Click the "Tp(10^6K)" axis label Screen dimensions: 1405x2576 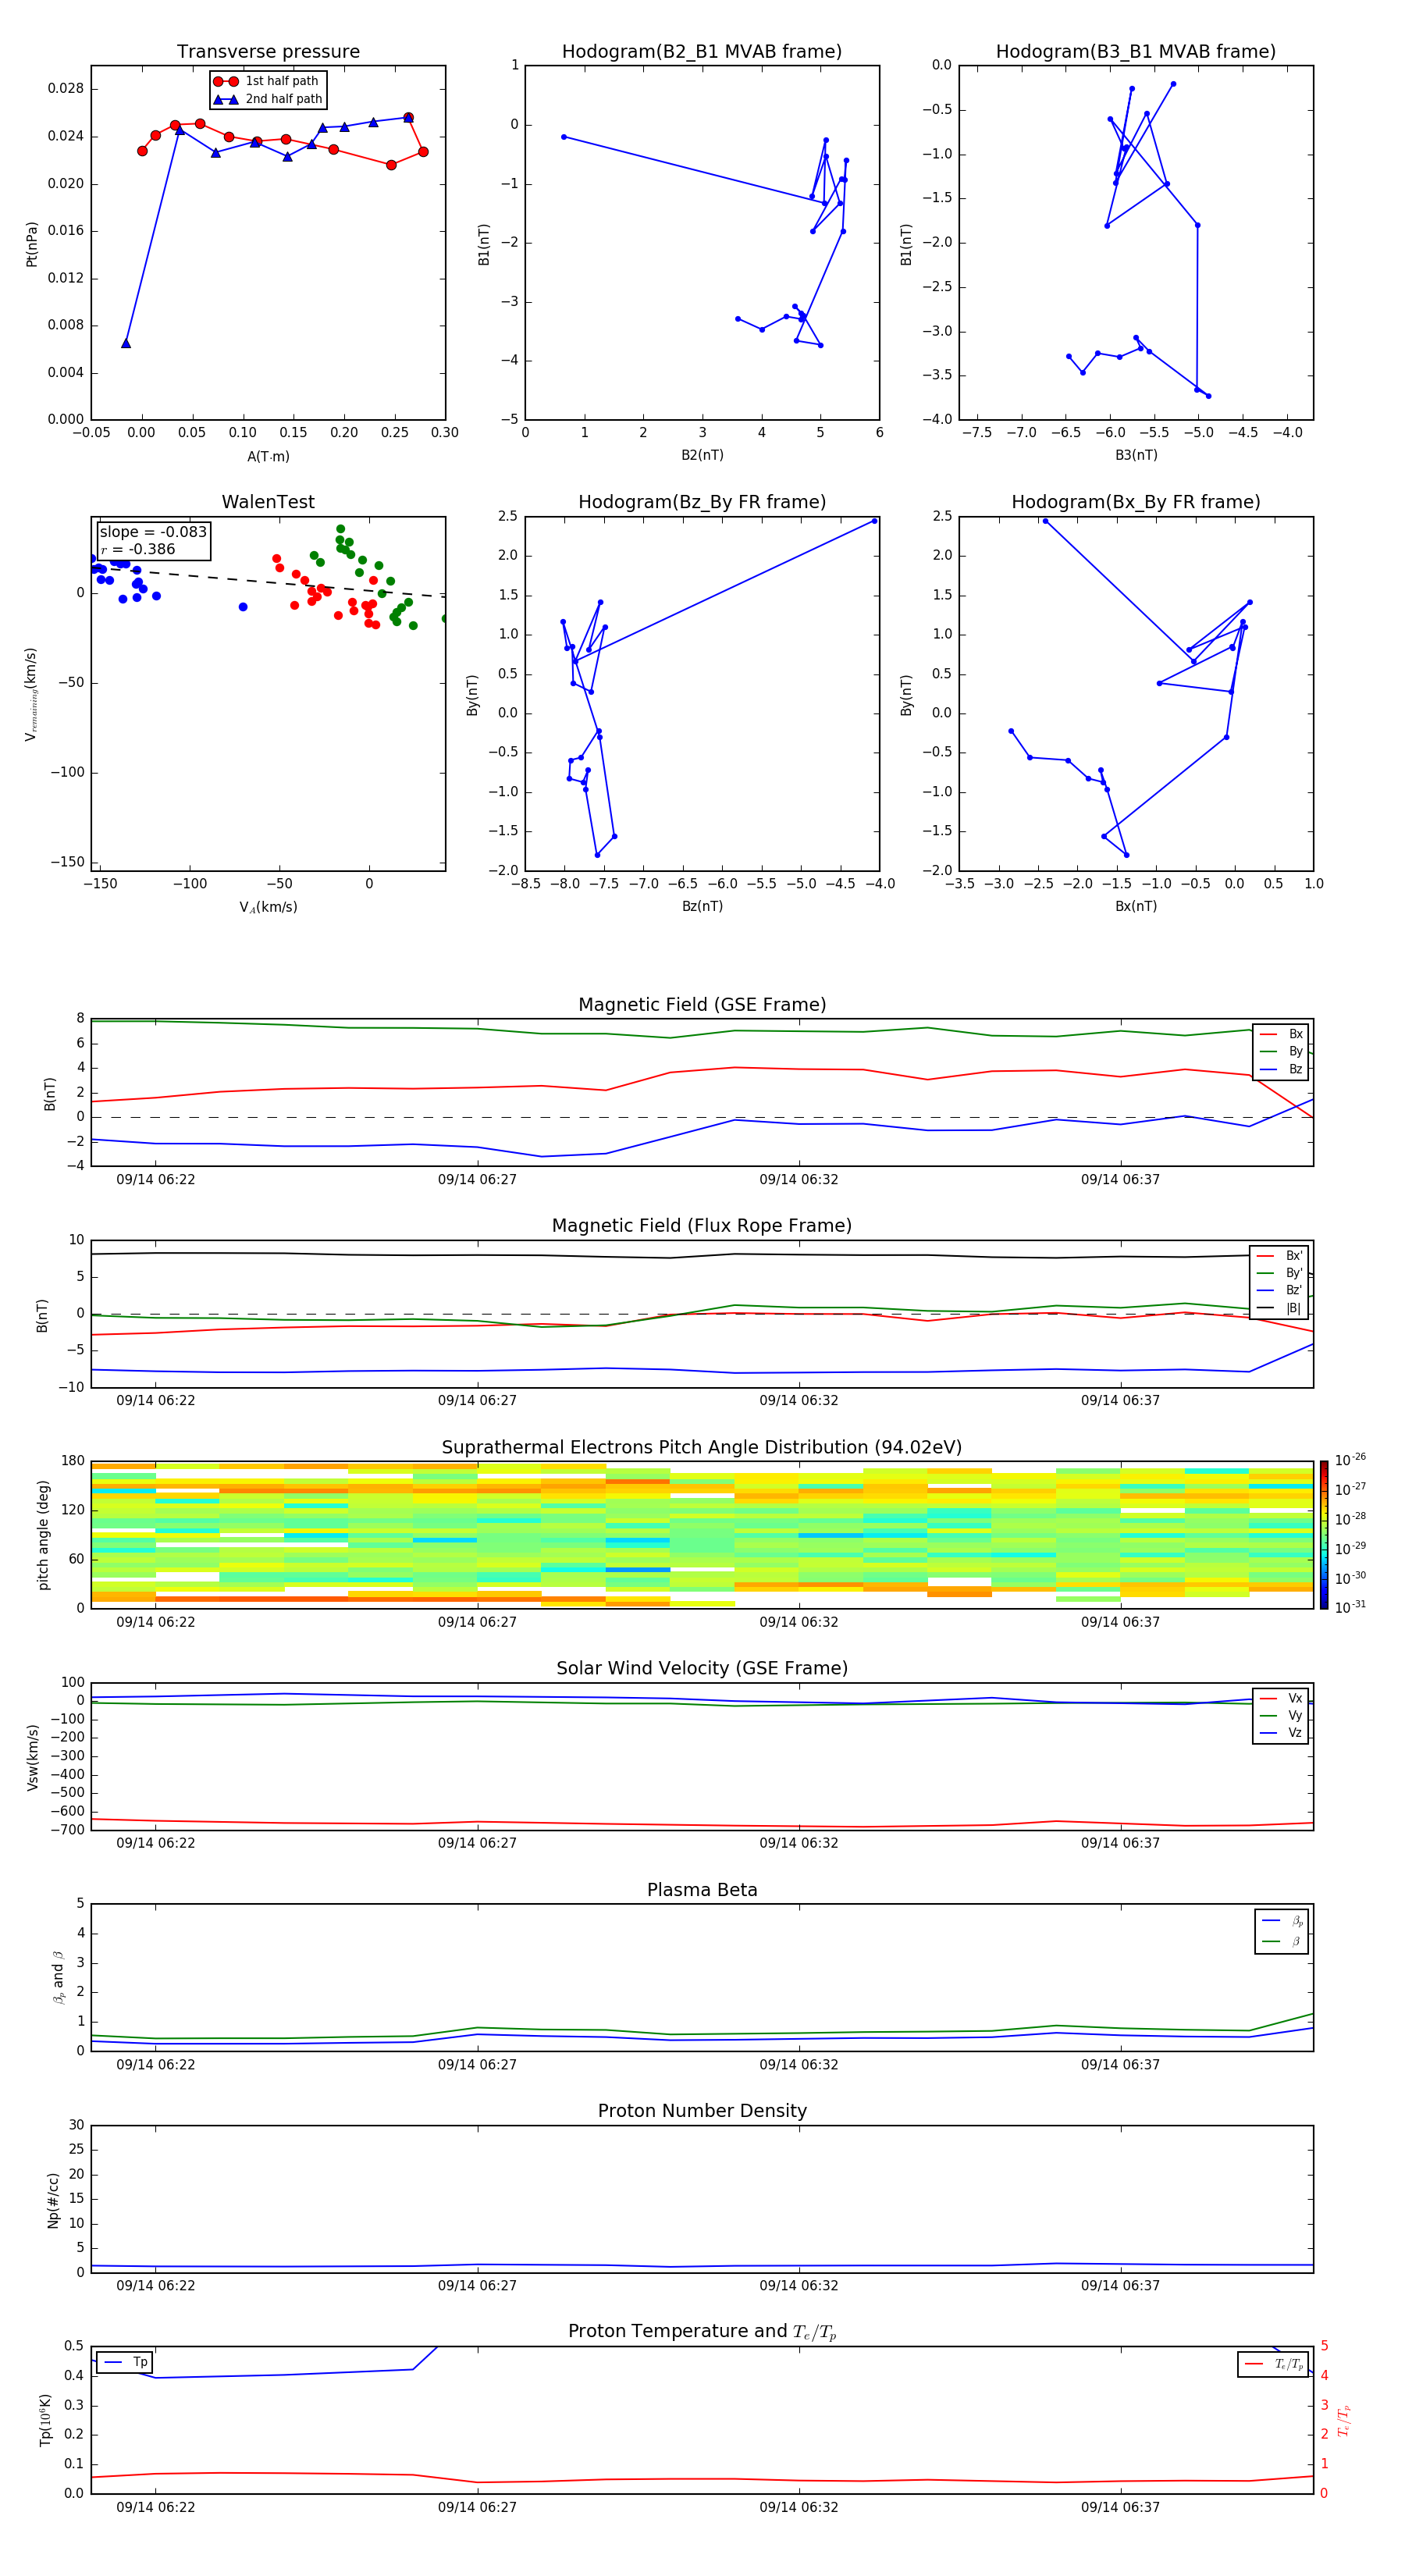[x=45, y=2420]
